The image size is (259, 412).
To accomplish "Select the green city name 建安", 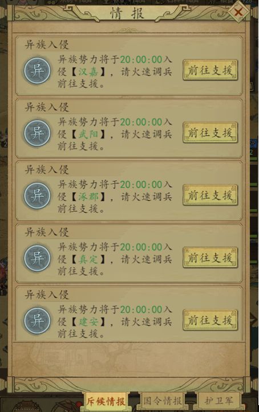I will click(88, 322).
